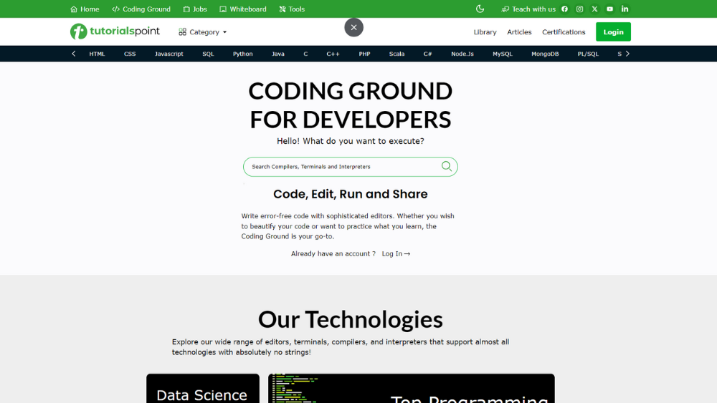Select MySQL in the language bar
The height and width of the screenshot is (403, 717).
coord(503,54)
